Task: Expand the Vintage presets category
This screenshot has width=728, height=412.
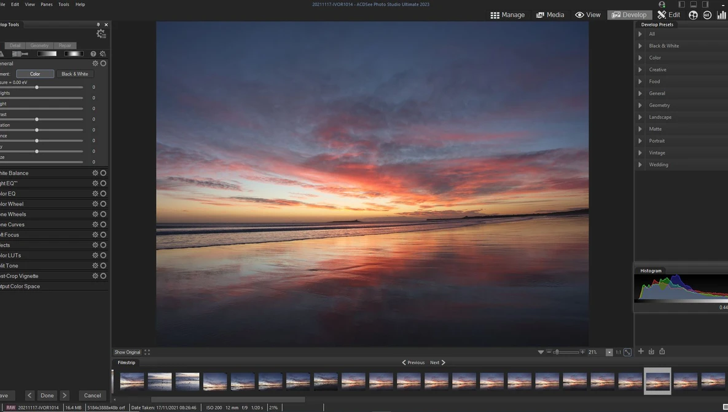Action: coord(640,153)
